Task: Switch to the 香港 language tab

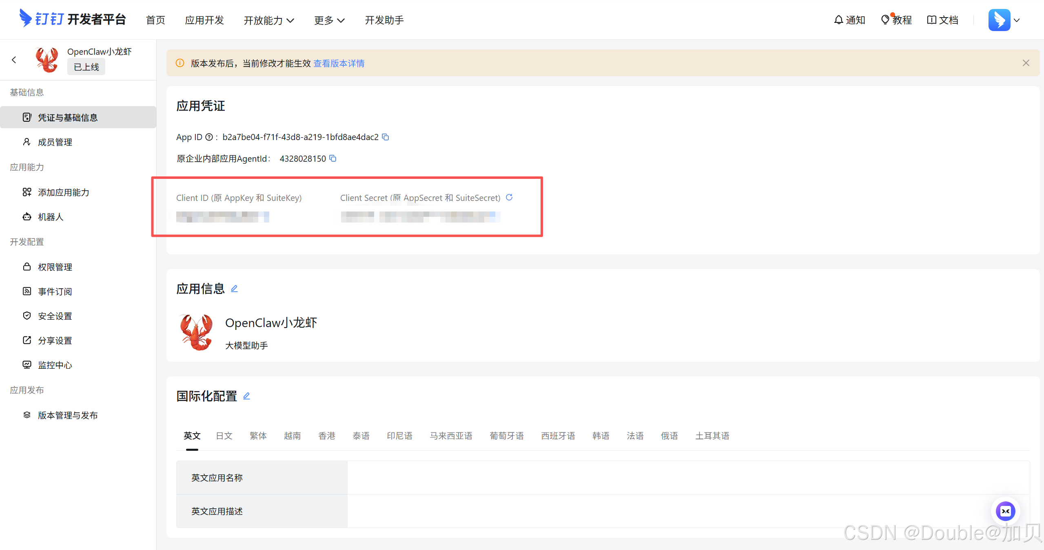Action: [327, 436]
